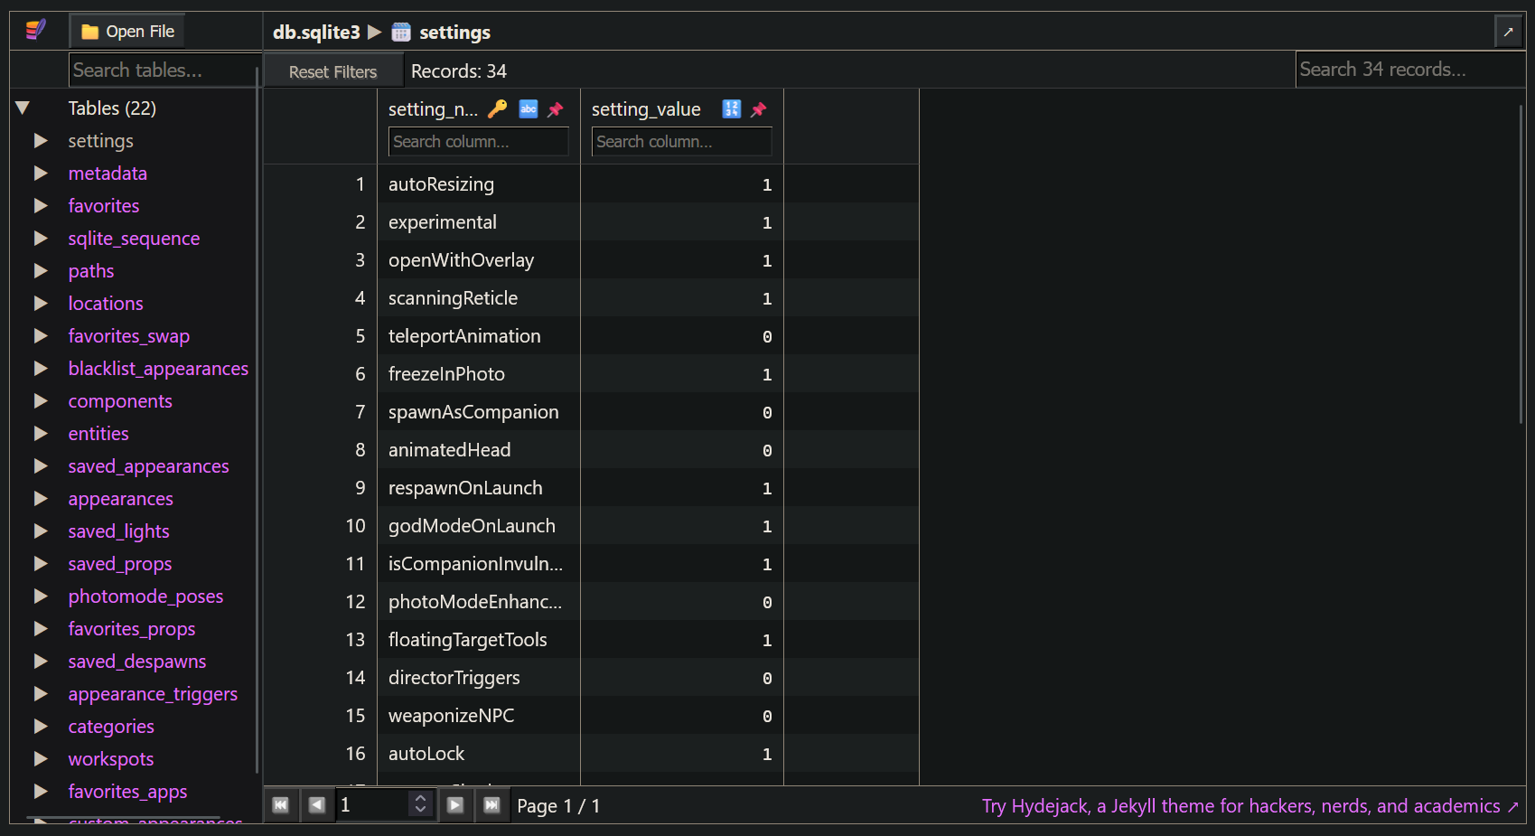The height and width of the screenshot is (836, 1535).
Task: Click the expand arrow icon at top right
Action: [1508, 33]
